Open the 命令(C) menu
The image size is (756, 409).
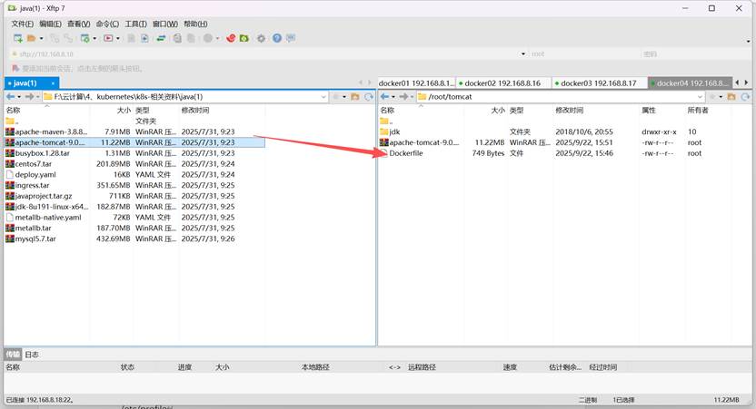click(107, 24)
